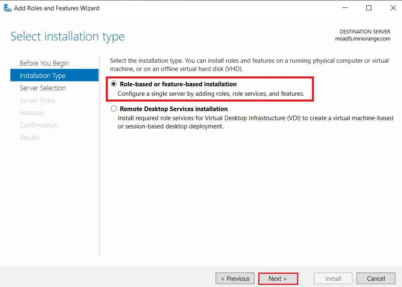
Task: Open the Before You Begin step
Action: point(44,63)
